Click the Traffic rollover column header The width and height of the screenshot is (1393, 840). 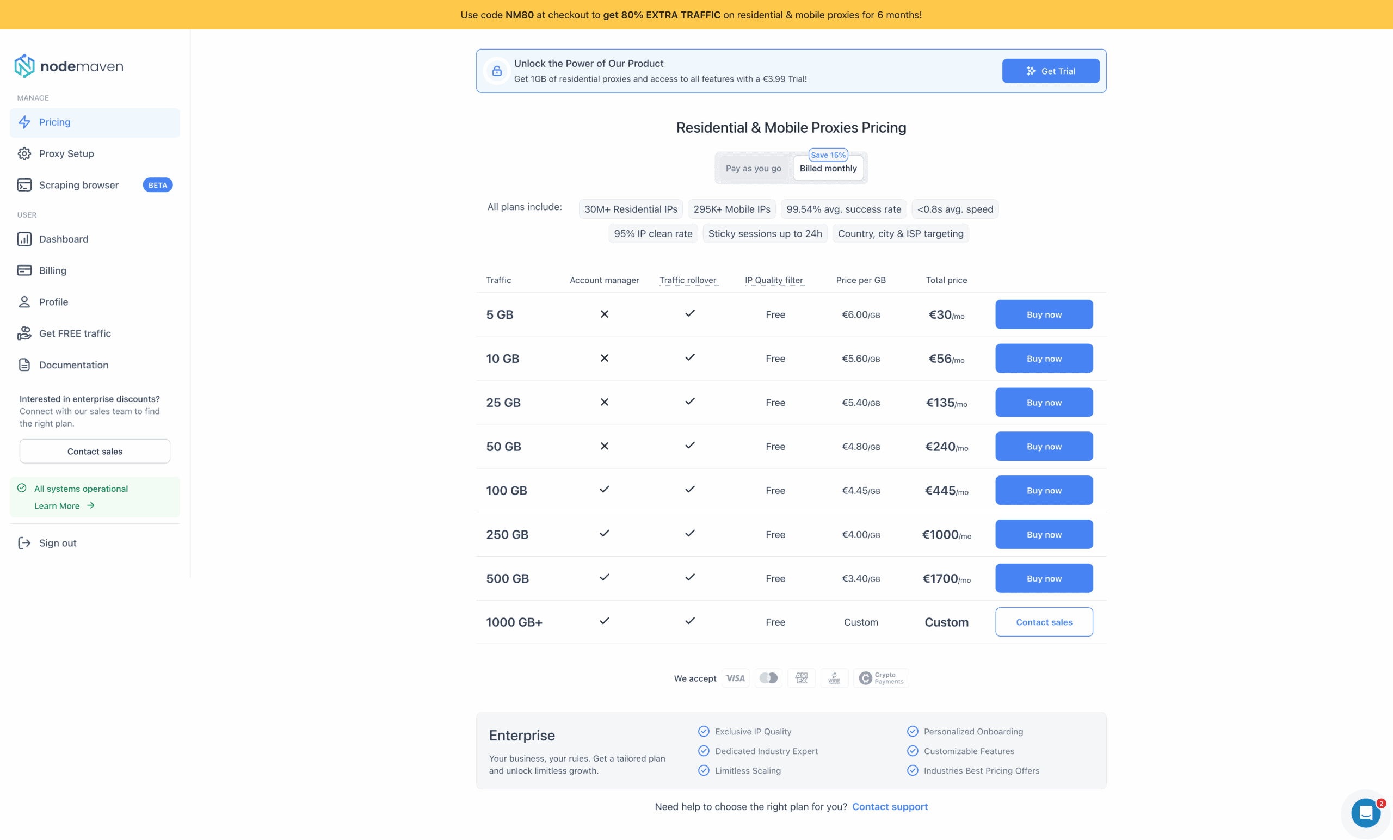[688, 280]
